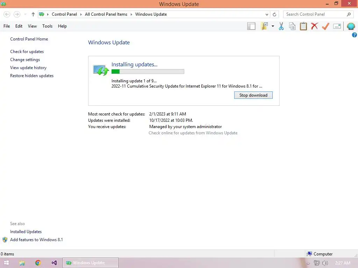This screenshot has width=358, height=268.
Task: Open the Help menu
Action: tap(62, 26)
